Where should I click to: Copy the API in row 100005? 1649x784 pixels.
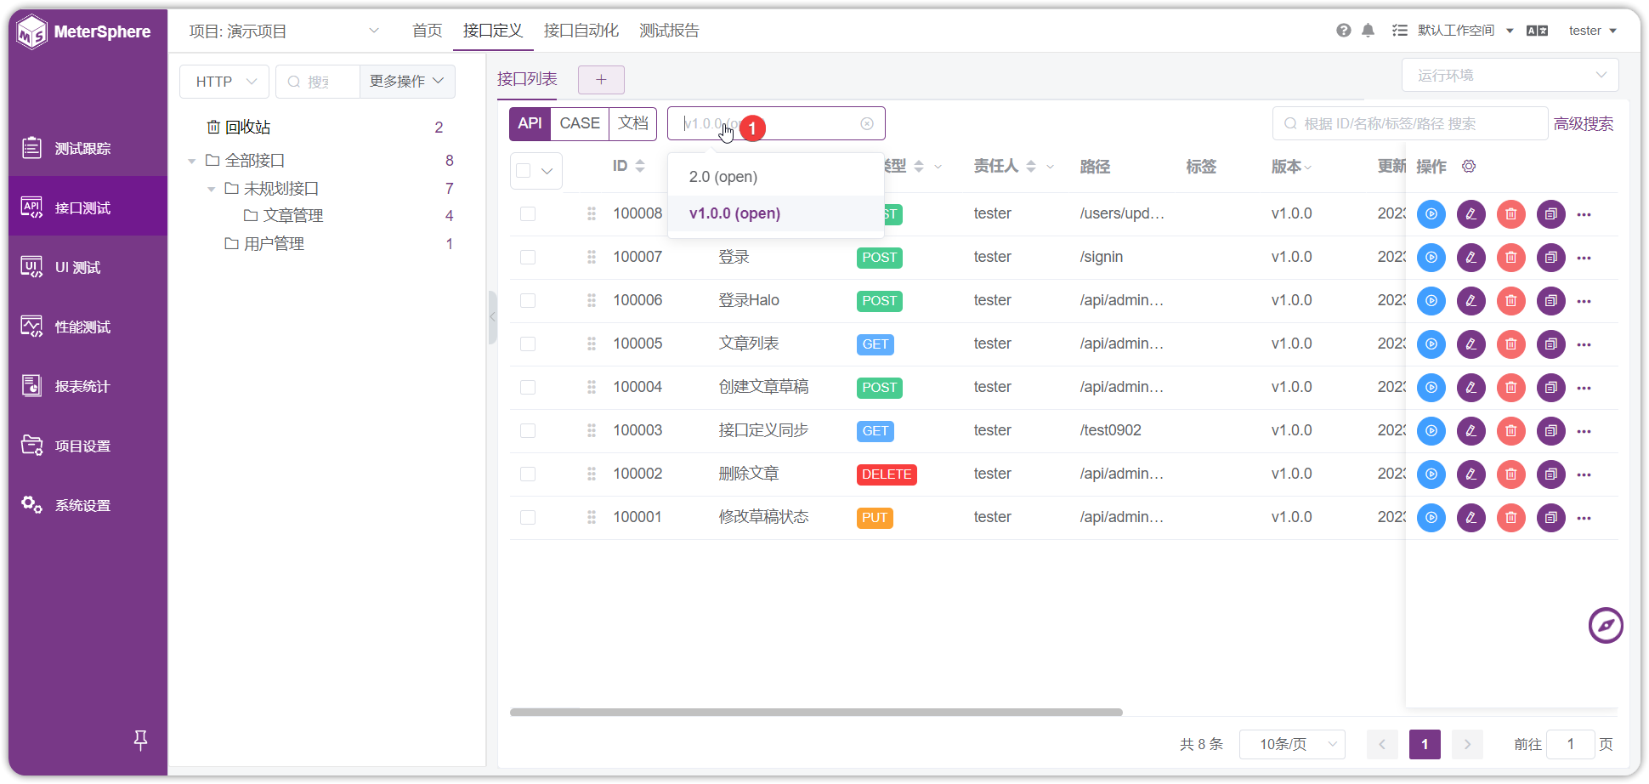tap(1551, 344)
